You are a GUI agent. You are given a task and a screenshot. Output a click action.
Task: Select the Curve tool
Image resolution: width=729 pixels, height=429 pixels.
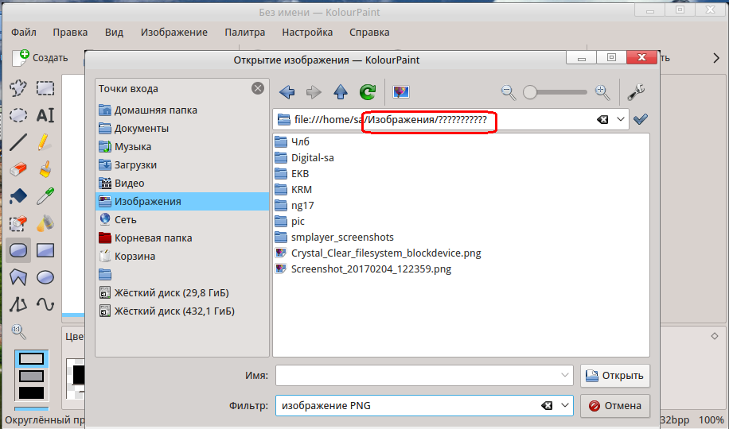coord(45,304)
